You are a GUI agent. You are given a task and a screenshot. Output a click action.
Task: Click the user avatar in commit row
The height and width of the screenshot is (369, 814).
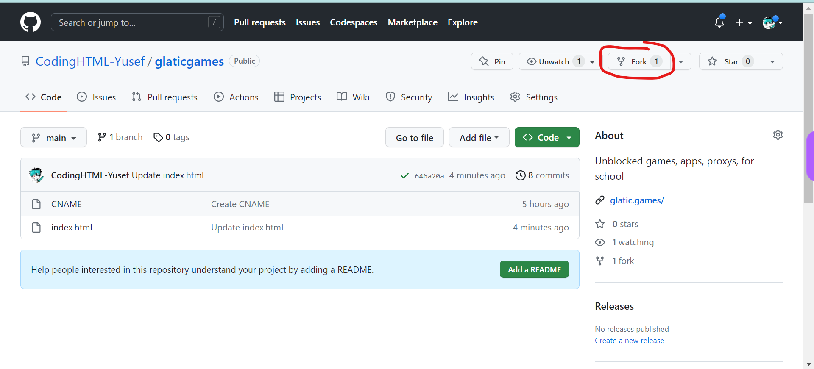coord(36,175)
